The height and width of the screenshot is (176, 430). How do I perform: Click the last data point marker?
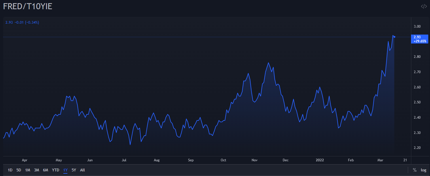[x=394, y=37]
